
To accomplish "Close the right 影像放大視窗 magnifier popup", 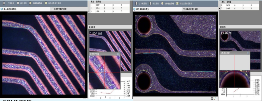I will 248,53.
